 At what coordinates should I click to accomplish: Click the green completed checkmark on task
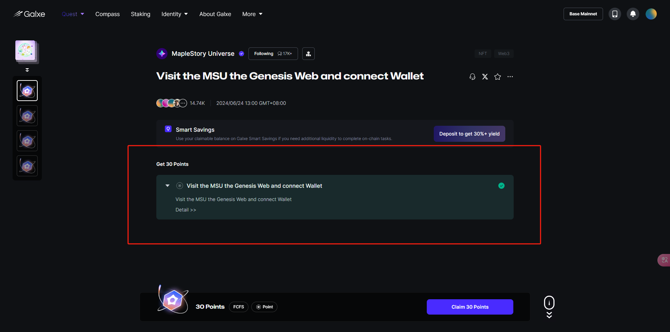501,186
